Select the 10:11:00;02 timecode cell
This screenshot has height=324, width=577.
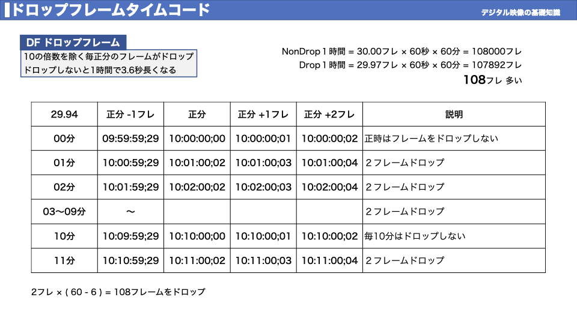tap(197, 260)
